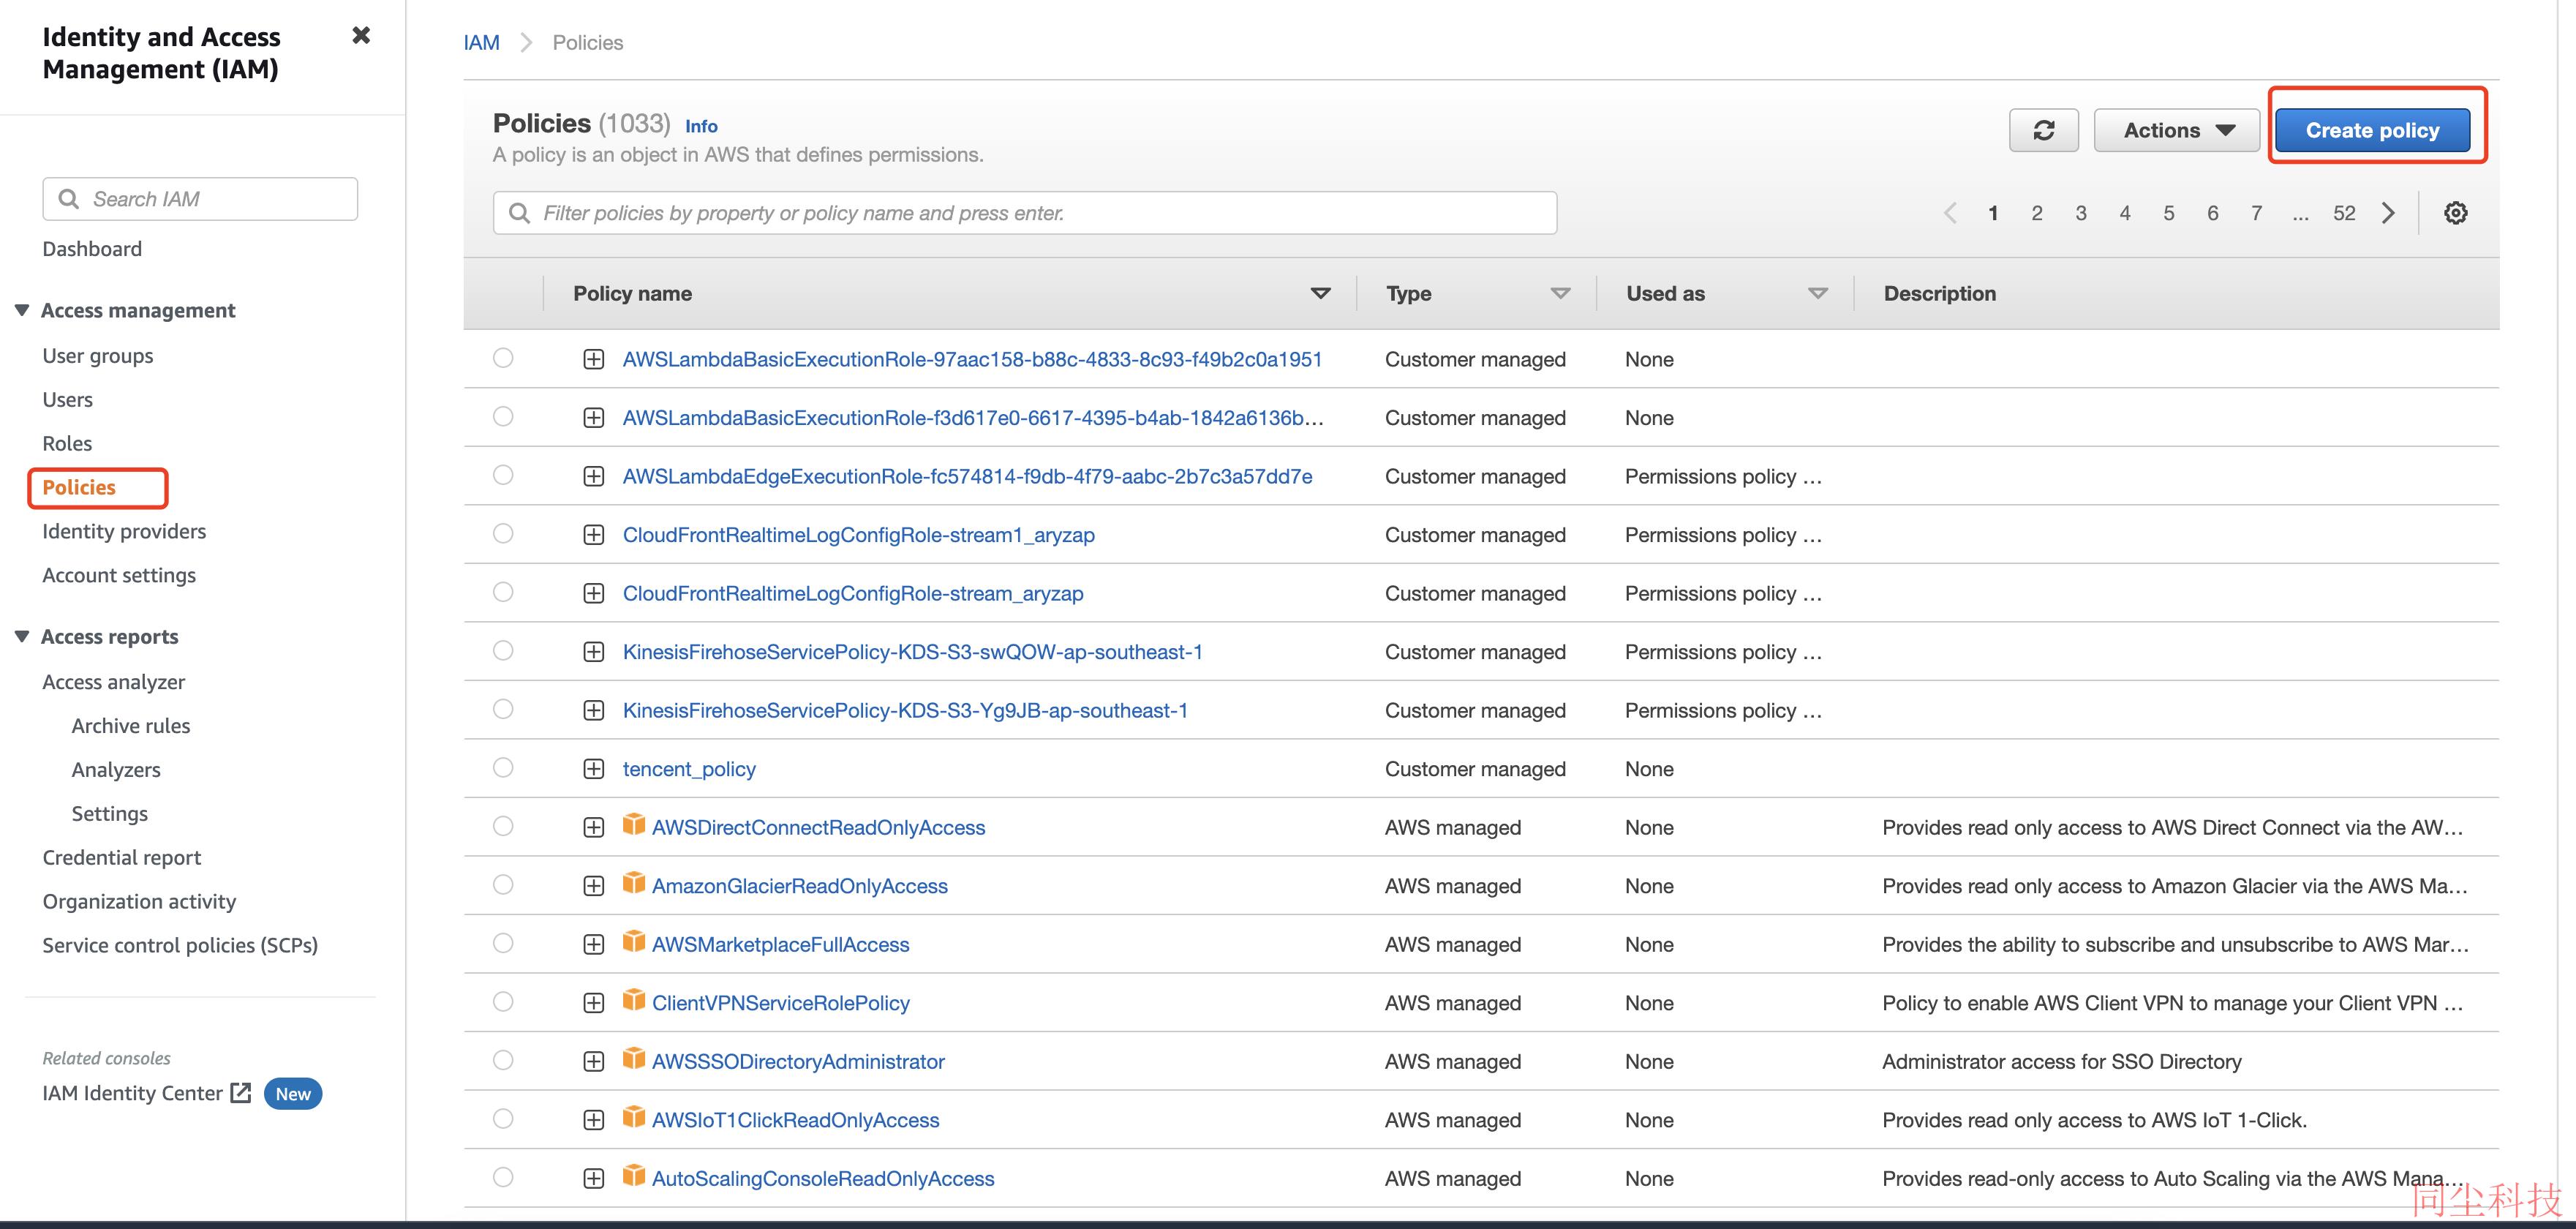Select radio for CloudFrontRealtimeLogConfigRole-stream_aryzap

point(503,592)
